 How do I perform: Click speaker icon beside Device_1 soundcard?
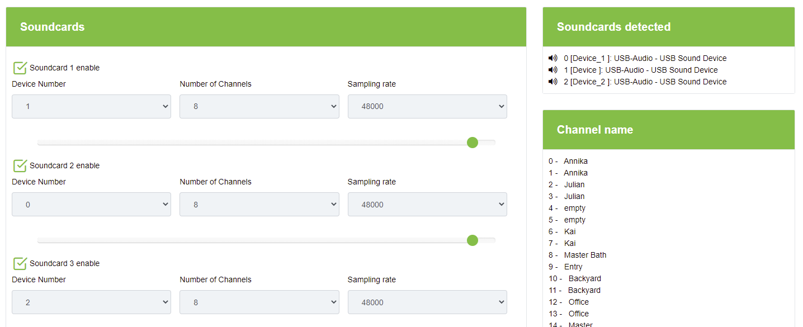point(553,58)
